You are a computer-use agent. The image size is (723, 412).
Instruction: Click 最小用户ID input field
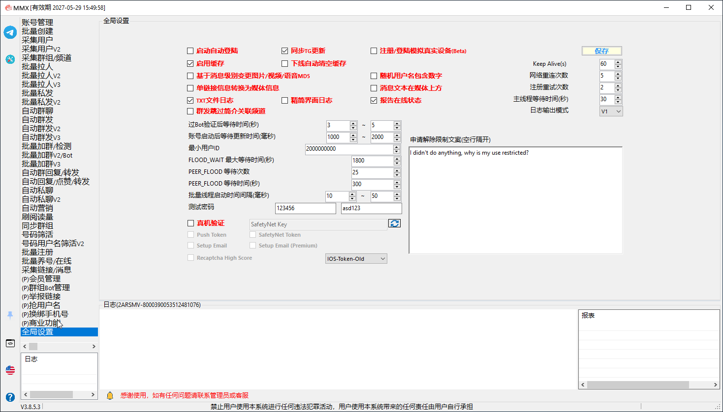[349, 149]
